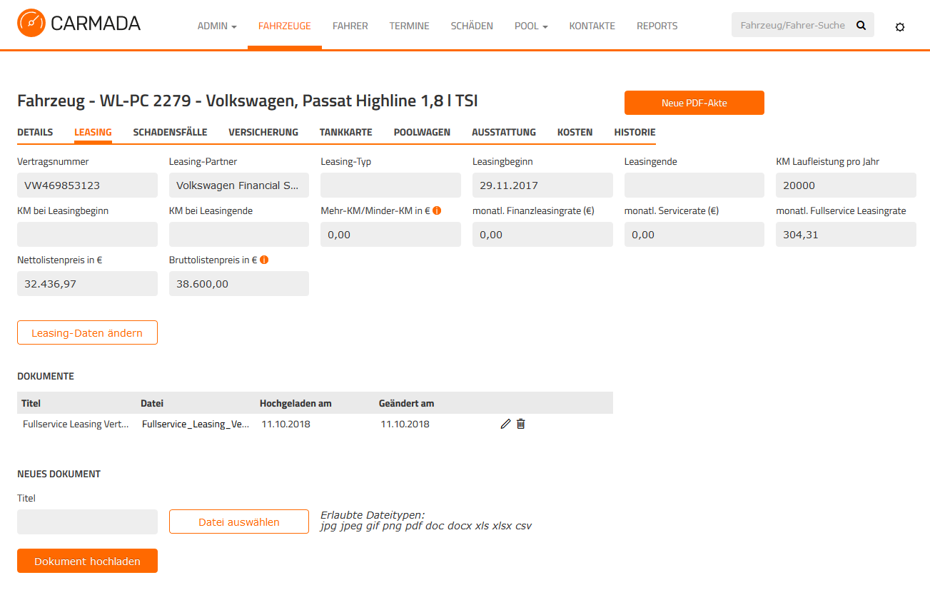This screenshot has width=930, height=590.
Task: Click KM Laufleistung pro Jahr field
Action: [846, 185]
